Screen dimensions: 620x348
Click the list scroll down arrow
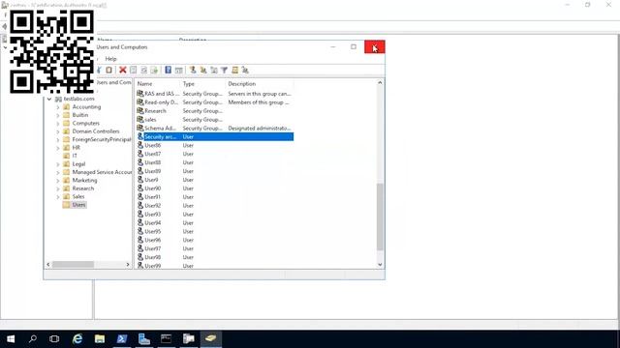(x=380, y=265)
